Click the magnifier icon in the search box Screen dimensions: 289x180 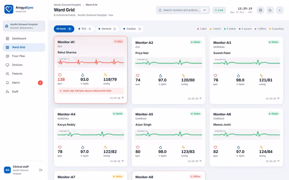[160, 10]
